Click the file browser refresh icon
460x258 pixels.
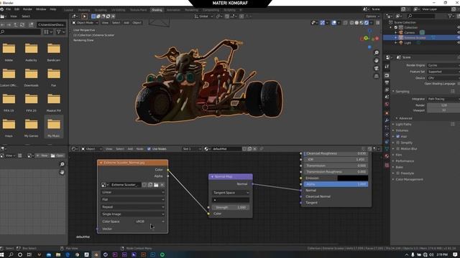click(x=22, y=25)
